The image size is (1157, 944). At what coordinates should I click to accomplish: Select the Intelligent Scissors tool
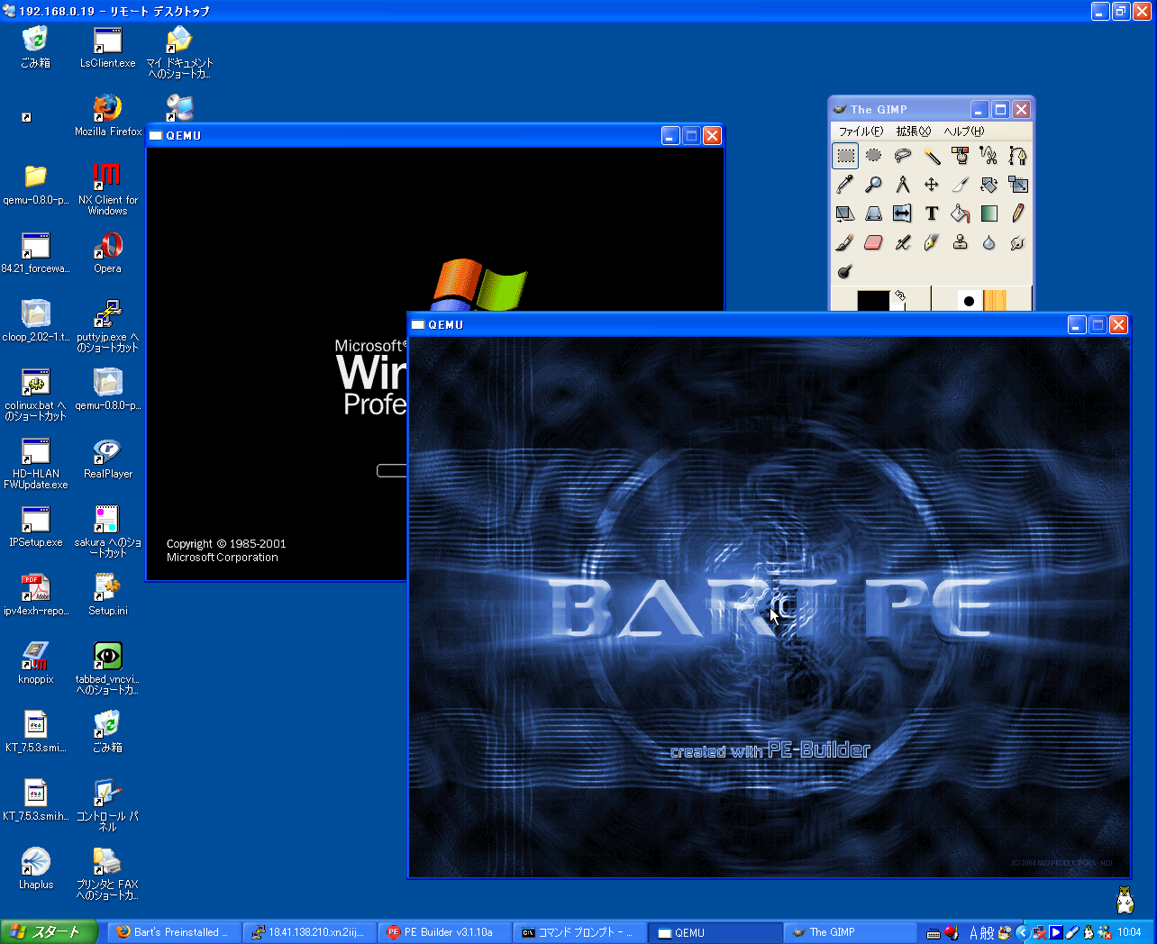[x=989, y=156]
